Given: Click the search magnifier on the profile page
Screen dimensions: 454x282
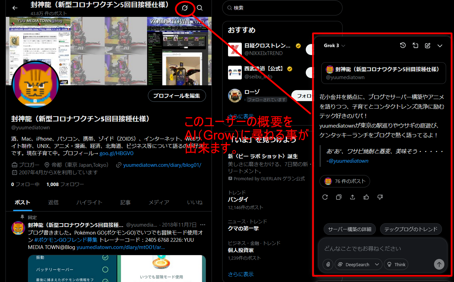Looking at the screenshot, I should [x=199, y=8].
